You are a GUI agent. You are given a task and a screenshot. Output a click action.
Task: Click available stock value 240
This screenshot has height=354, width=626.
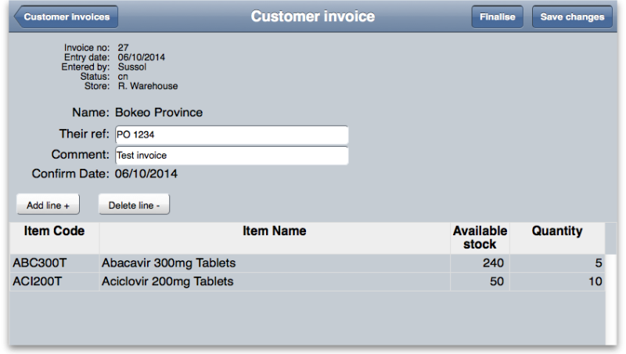(x=480, y=263)
